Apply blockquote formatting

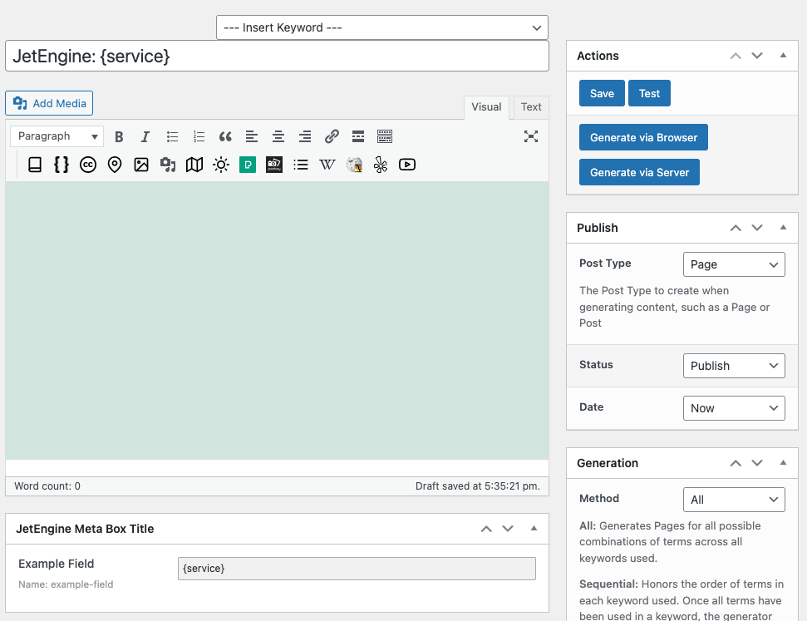pos(225,136)
